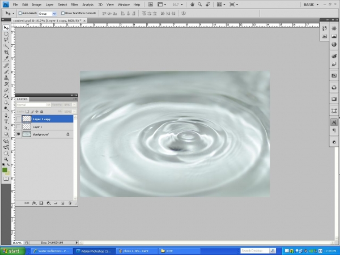Screen dimensions: 340x255
Task: Select the Blur tool
Action: tap(6, 103)
